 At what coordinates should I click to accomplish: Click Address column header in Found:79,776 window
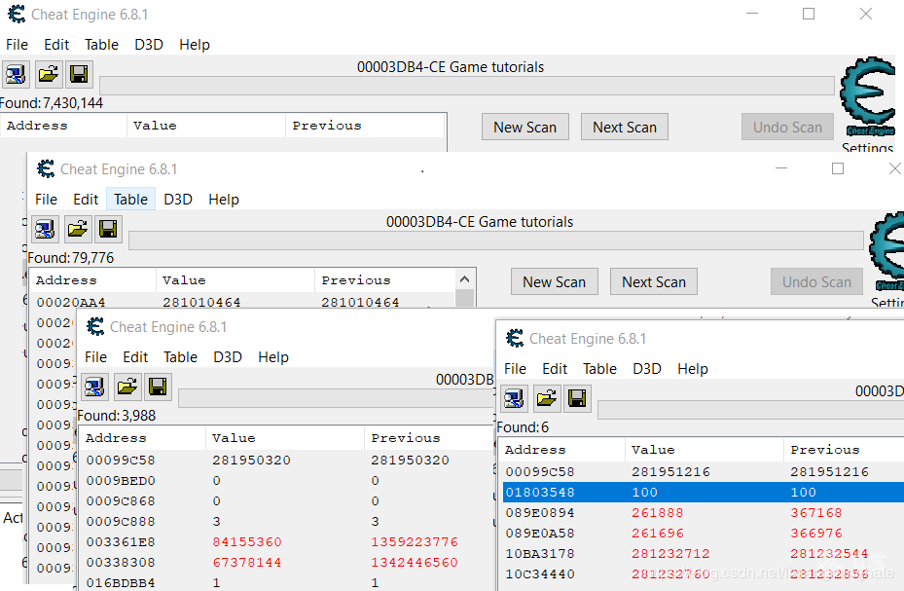[x=92, y=280]
